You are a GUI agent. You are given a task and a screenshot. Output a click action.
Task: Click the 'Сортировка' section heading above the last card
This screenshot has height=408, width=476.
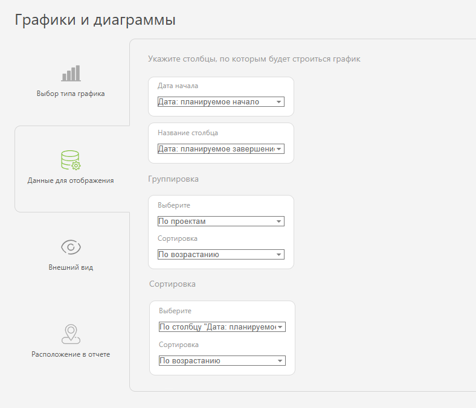tap(172, 284)
